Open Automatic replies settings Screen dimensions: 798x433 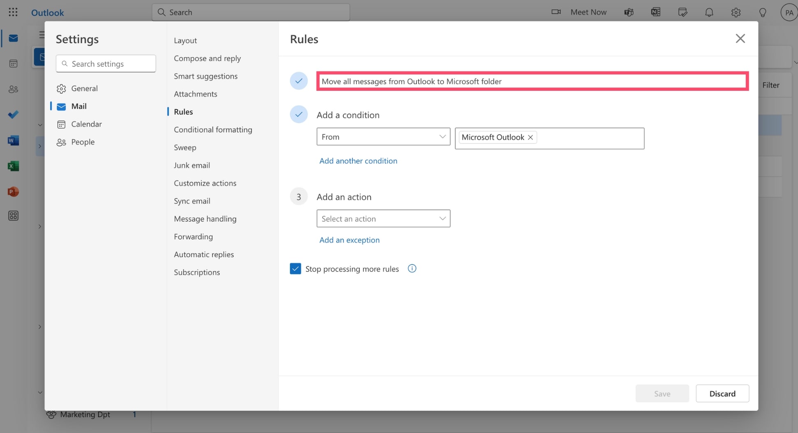tap(204, 255)
